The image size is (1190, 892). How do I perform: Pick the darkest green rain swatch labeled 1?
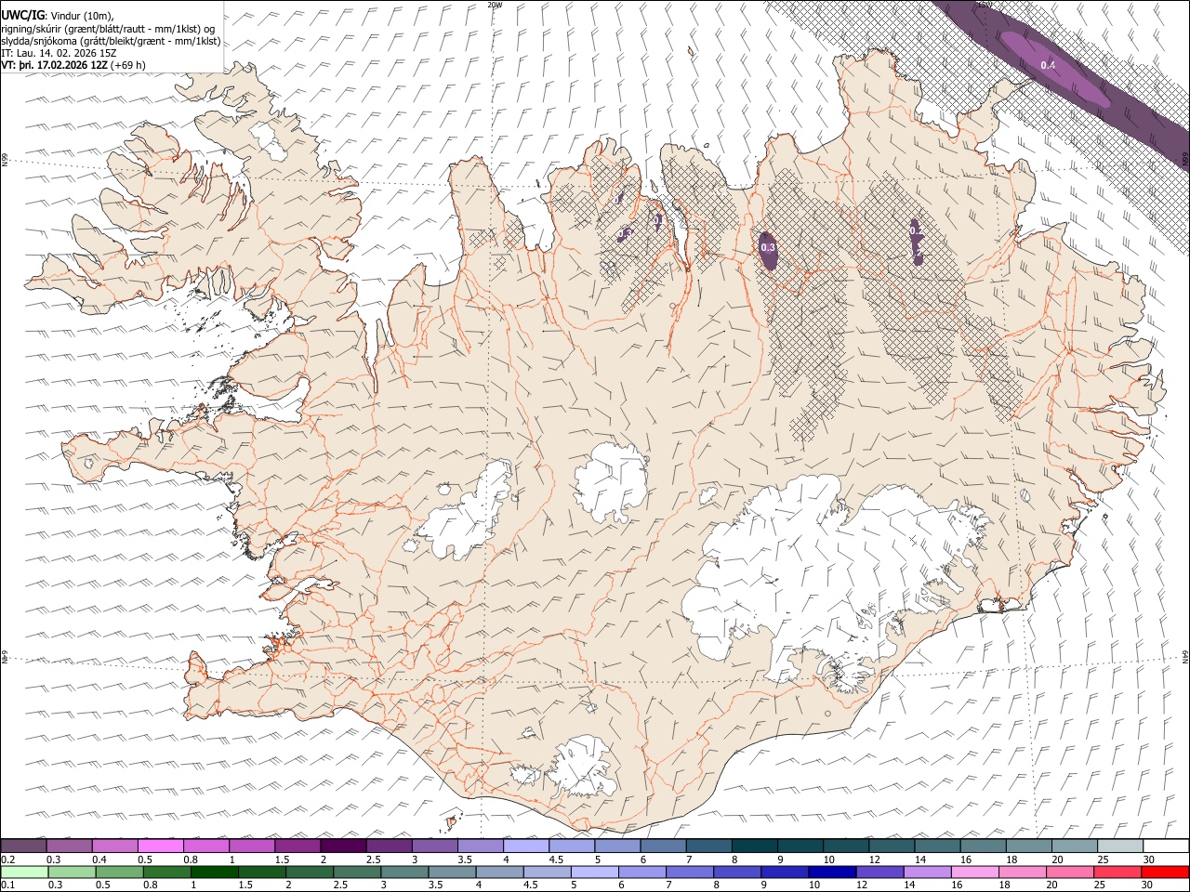pyautogui.click(x=214, y=872)
